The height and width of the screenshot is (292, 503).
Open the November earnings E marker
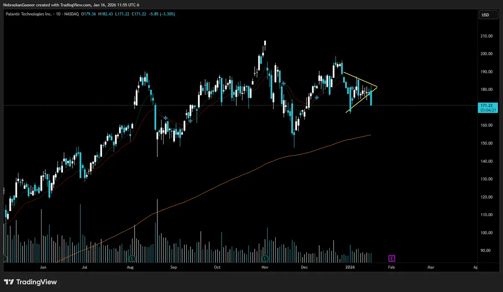tap(265, 258)
